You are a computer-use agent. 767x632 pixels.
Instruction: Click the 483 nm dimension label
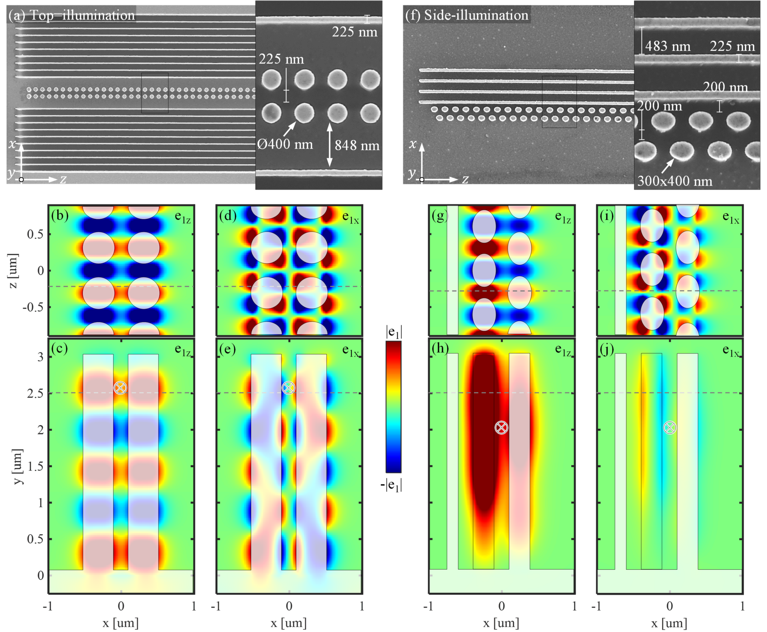coord(669,47)
